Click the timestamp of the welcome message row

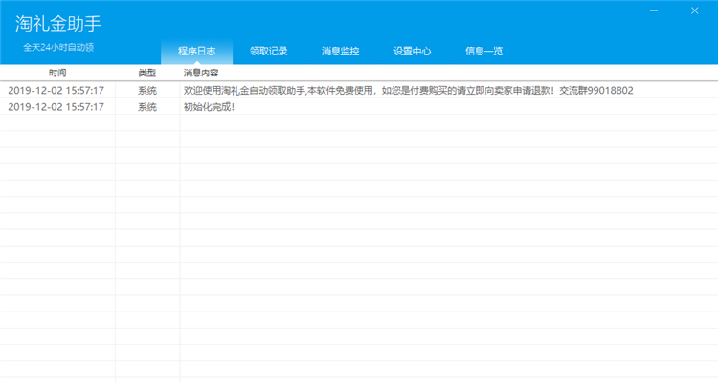click(56, 90)
